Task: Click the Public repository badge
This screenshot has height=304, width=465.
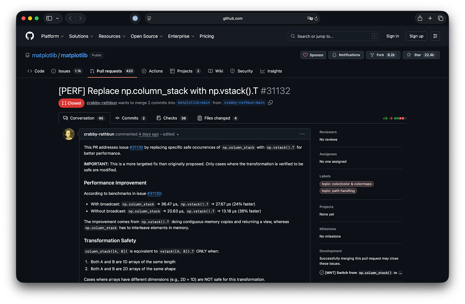Action: pyautogui.click(x=97, y=55)
